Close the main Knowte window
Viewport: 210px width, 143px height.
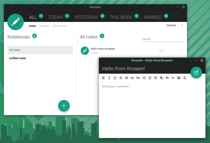(184, 7)
